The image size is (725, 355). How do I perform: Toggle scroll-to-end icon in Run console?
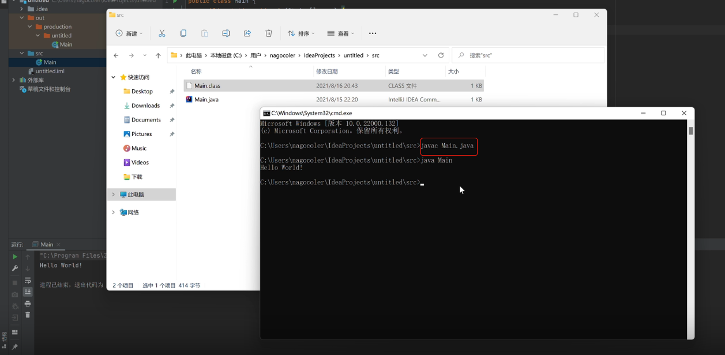(28, 292)
